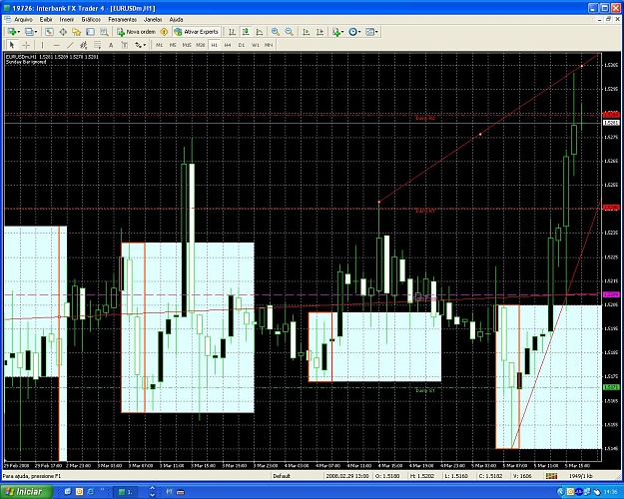The image size is (624, 499).
Task: Open the templates icon
Action: tap(369, 32)
